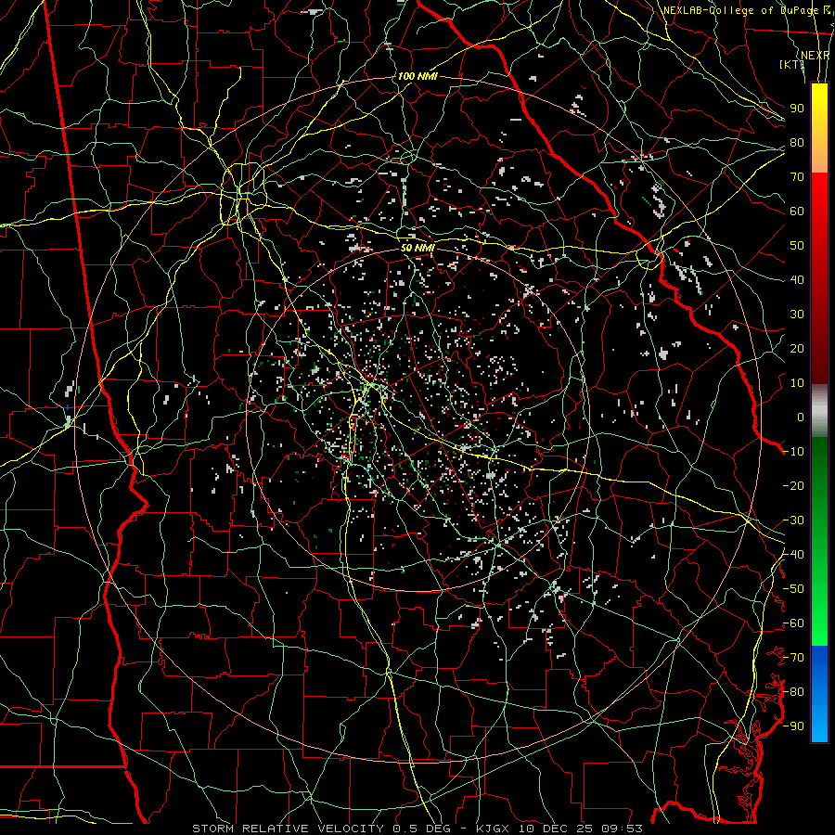Click the -60 scale value
This screenshot has height=835, width=835.
[793, 623]
